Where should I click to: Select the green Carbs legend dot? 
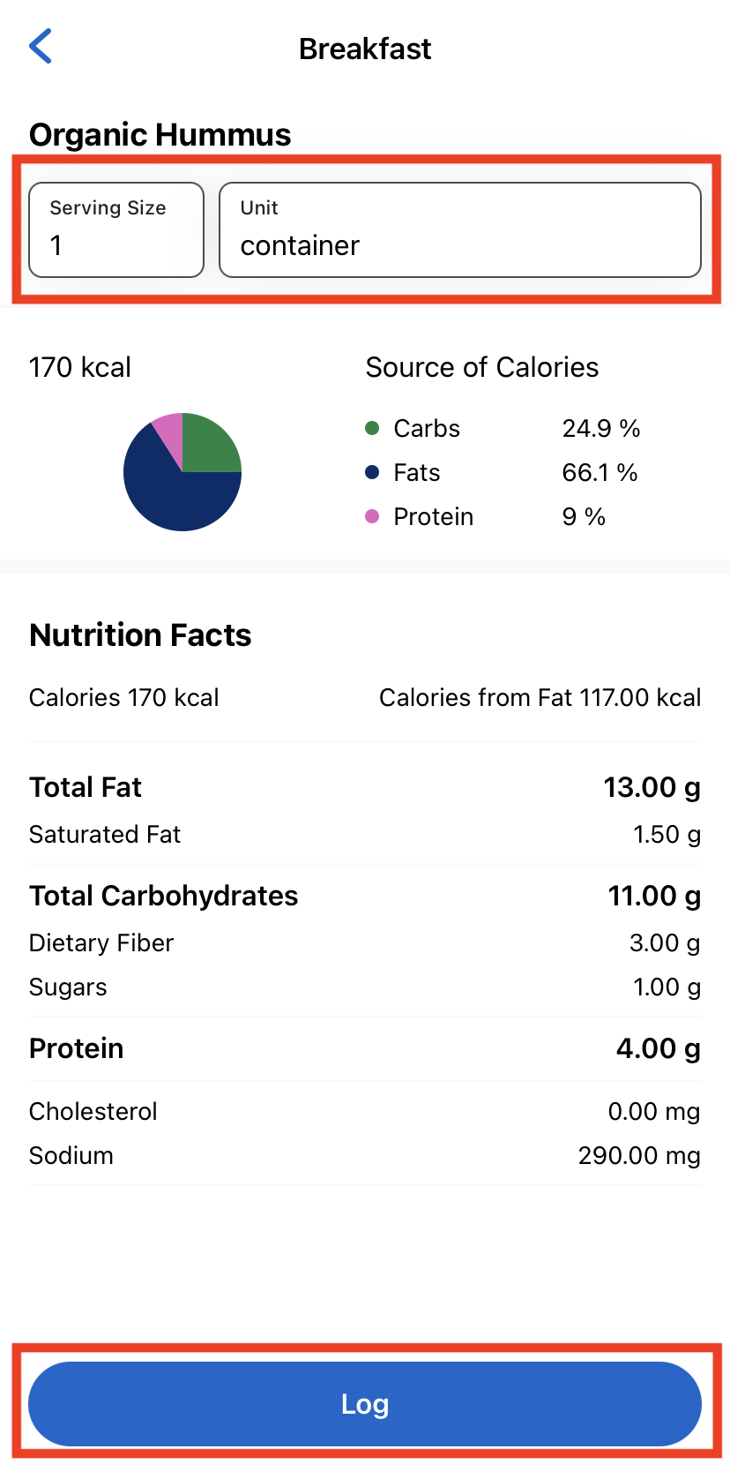[372, 428]
